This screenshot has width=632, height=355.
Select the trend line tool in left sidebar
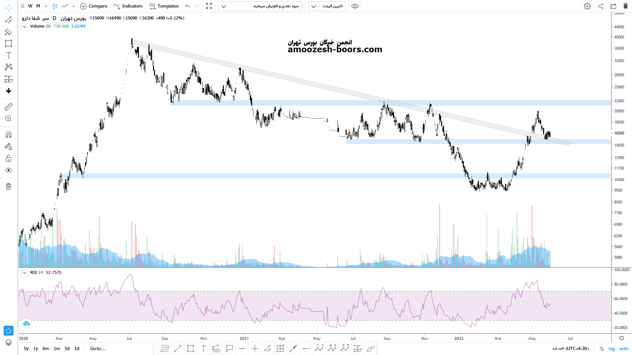tap(9, 20)
